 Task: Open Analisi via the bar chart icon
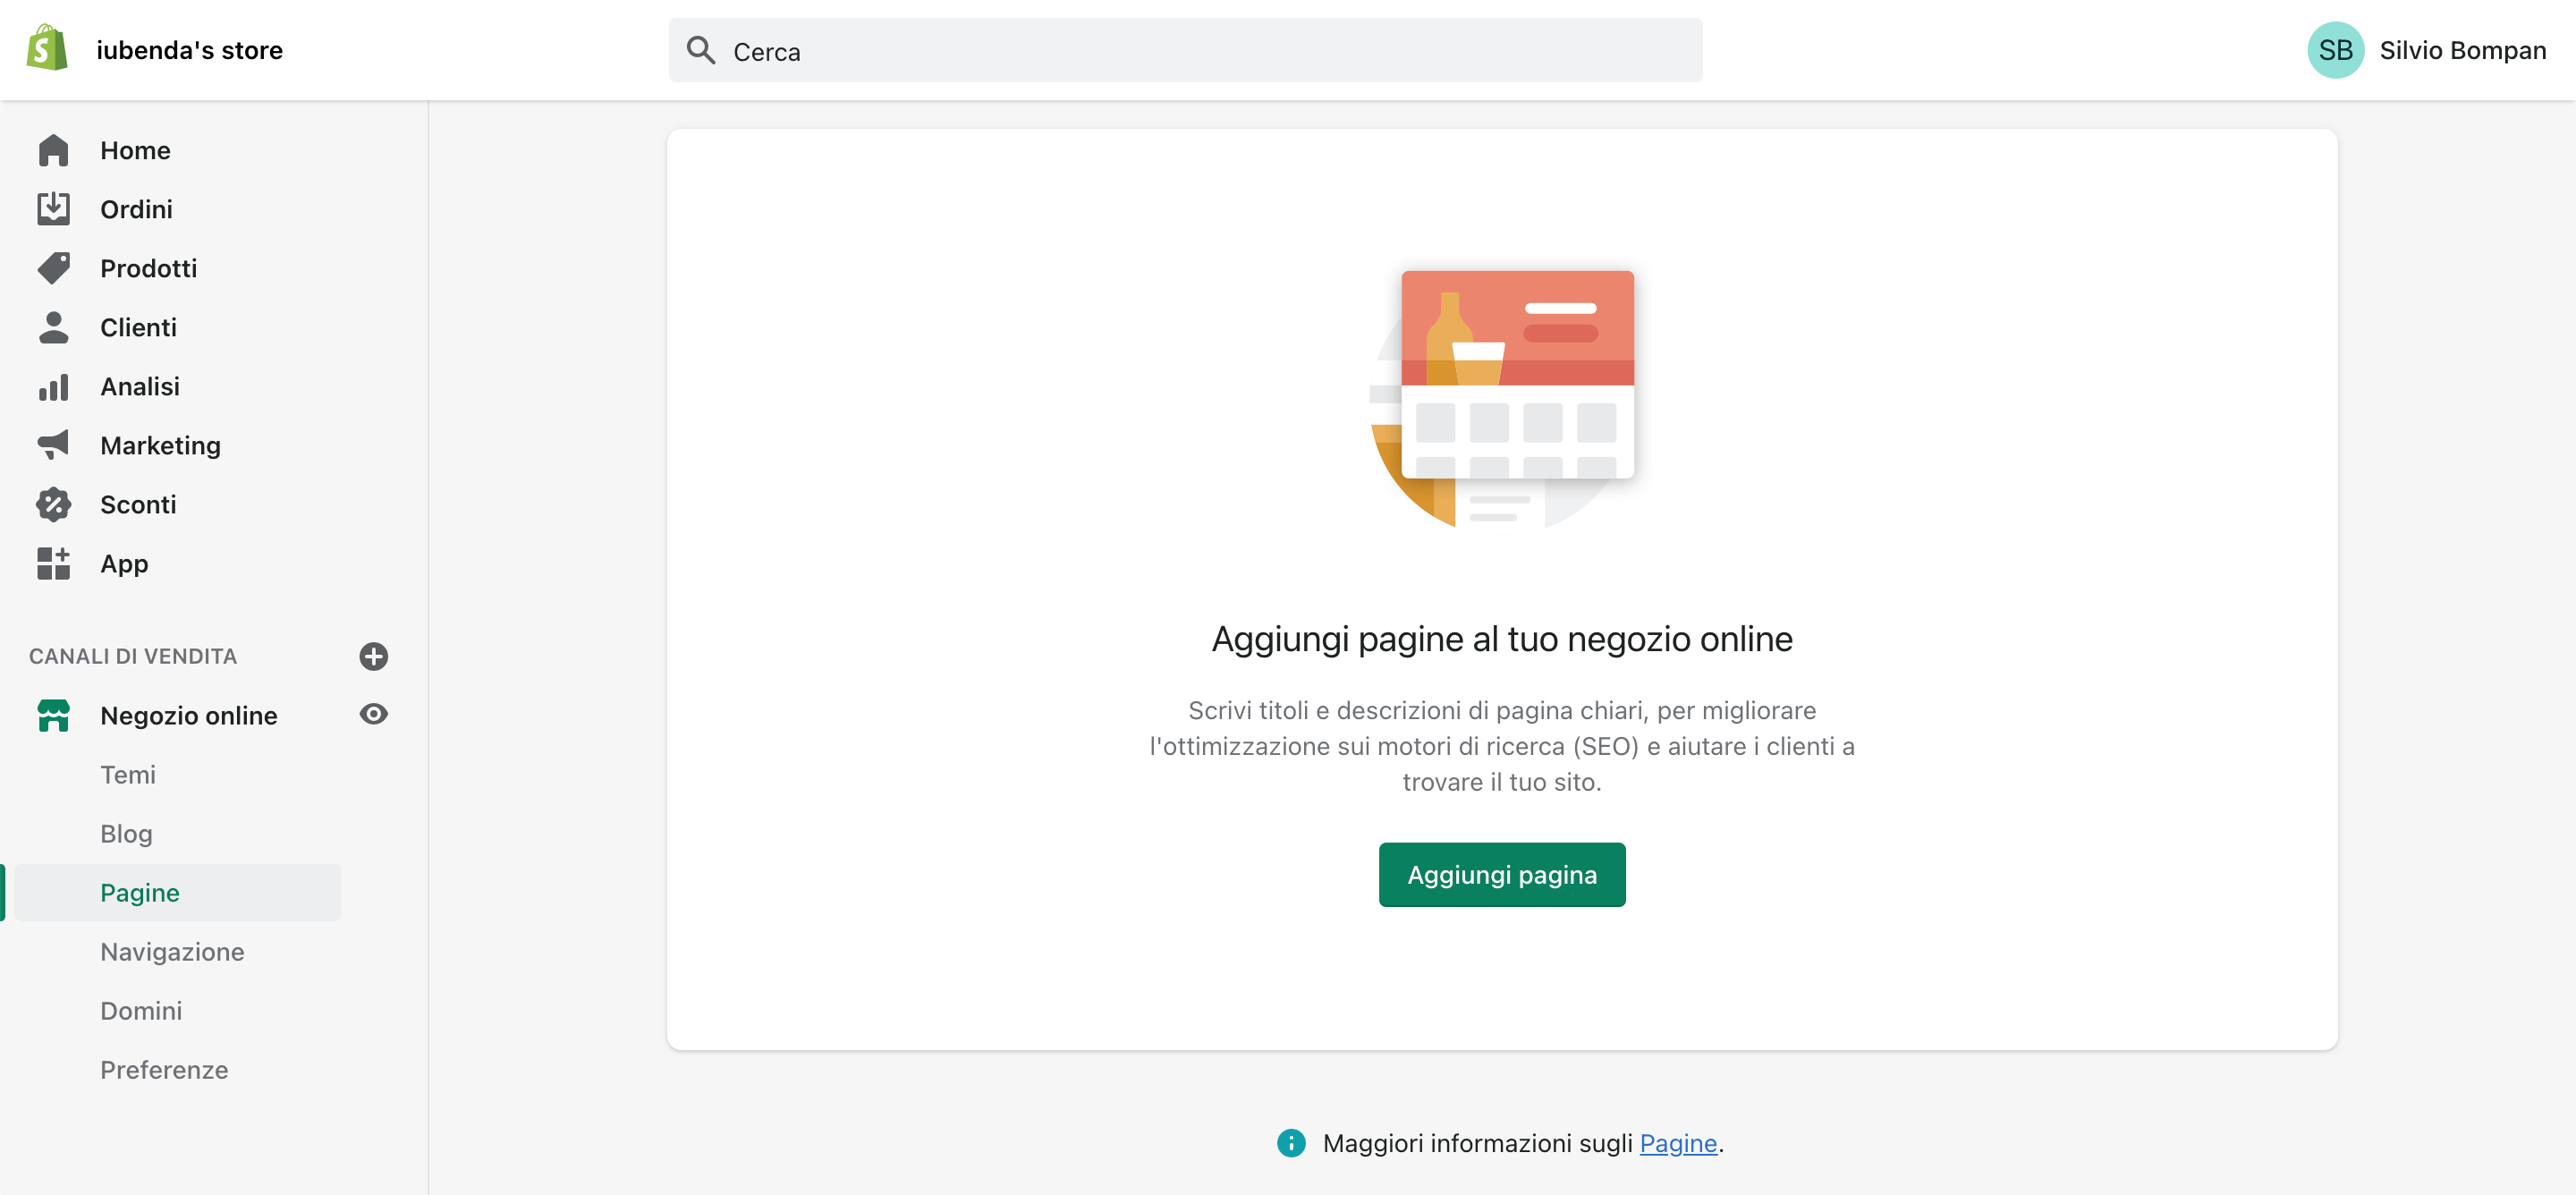click(x=53, y=386)
